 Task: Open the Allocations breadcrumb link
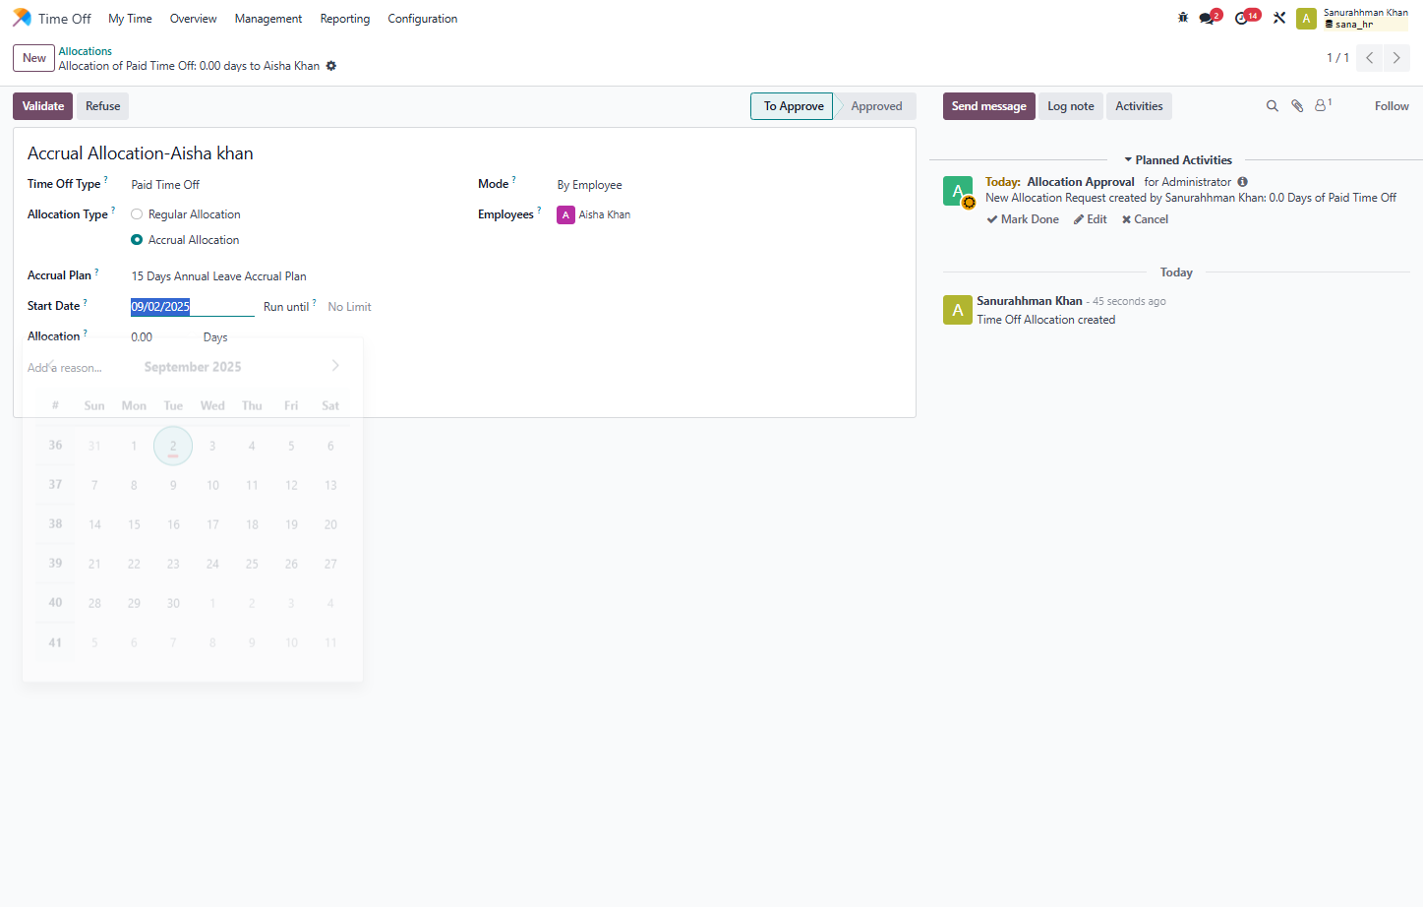click(x=86, y=51)
